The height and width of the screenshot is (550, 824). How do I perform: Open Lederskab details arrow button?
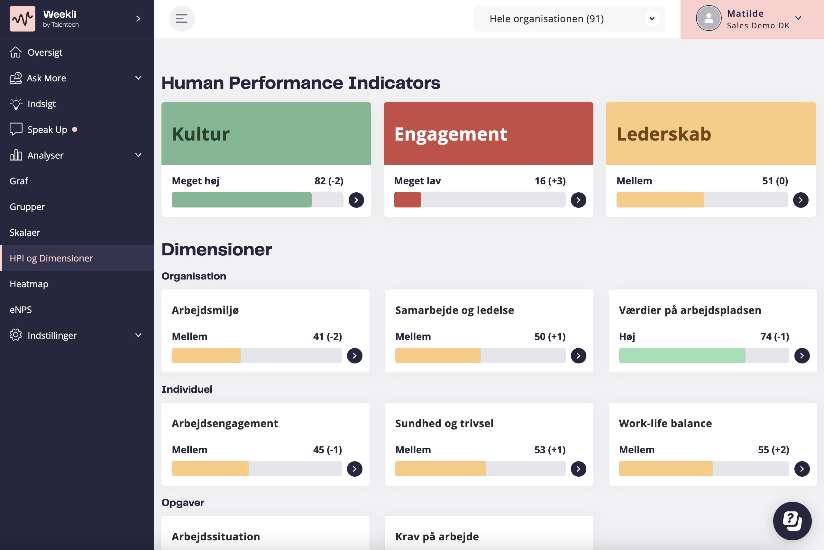[801, 200]
